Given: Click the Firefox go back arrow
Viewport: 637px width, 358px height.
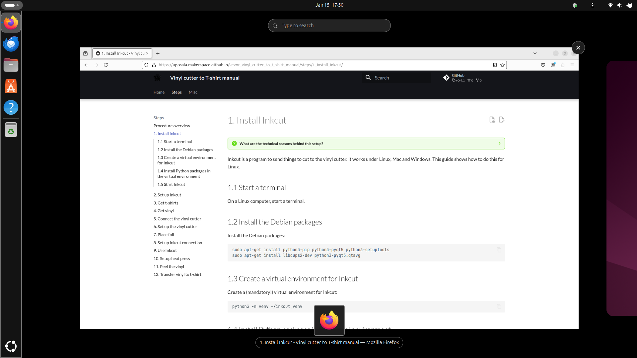Looking at the screenshot, I should pyautogui.click(x=86, y=65).
